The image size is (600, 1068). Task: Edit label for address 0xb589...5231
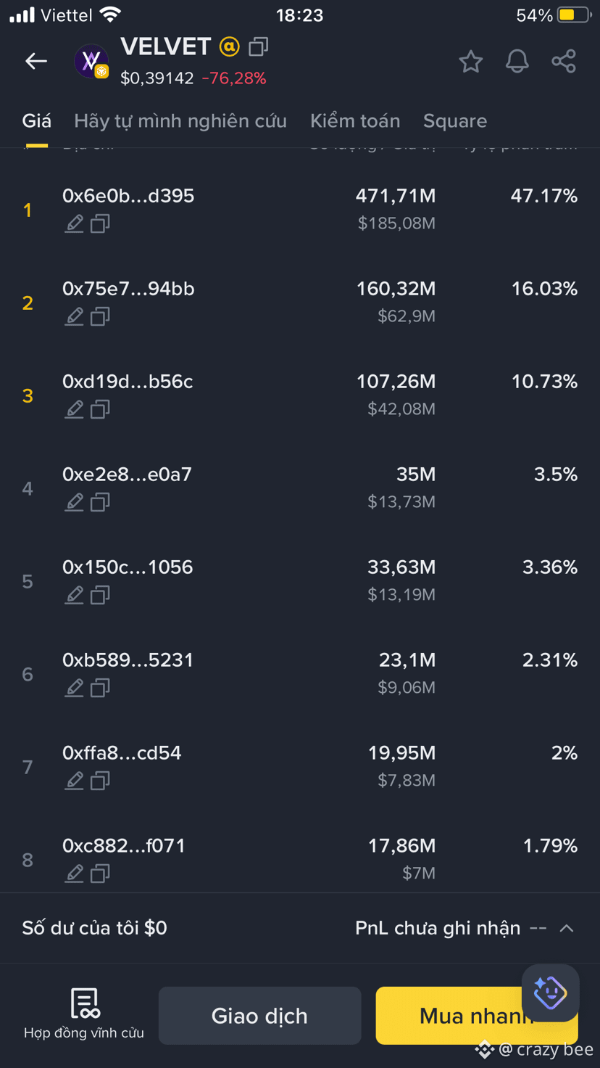pos(74,688)
